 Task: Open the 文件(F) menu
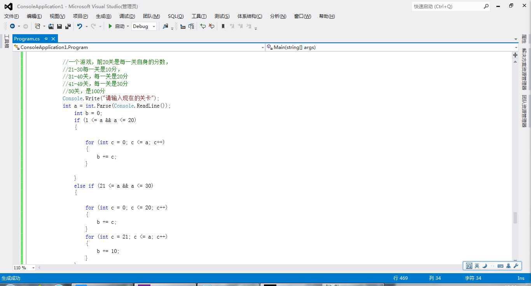click(x=12, y=16)
